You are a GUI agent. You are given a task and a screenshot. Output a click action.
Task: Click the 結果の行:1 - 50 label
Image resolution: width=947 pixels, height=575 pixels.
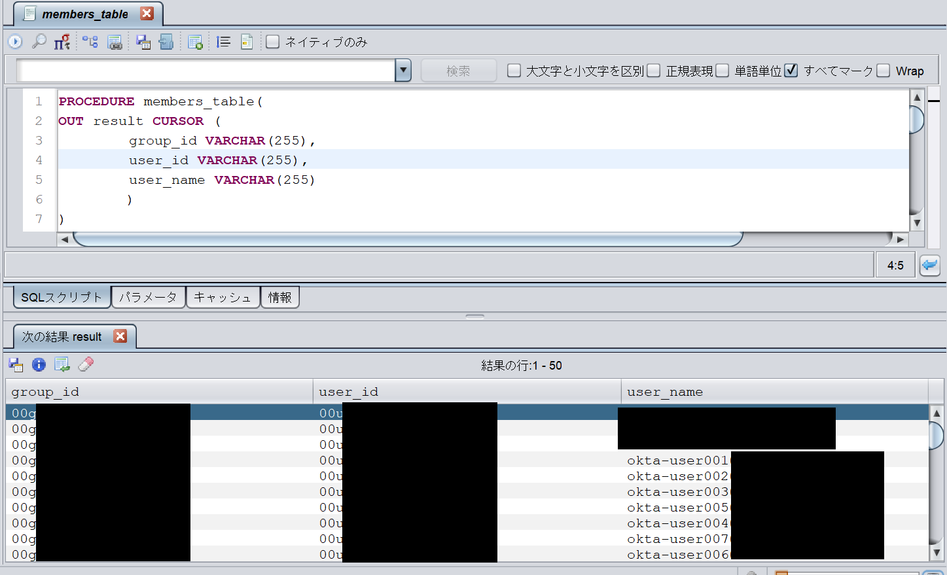coord(522,365)
